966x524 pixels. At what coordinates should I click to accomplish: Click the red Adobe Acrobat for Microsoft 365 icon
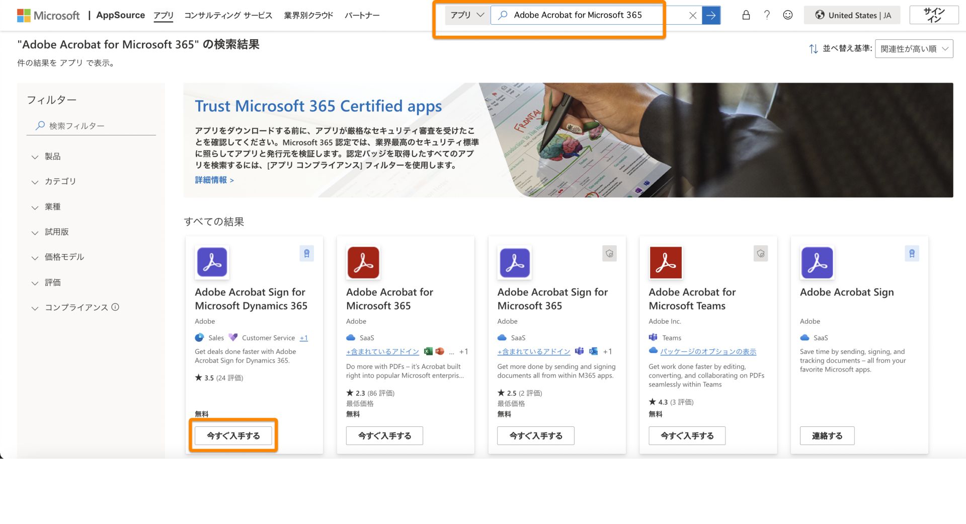click(x=363, y=262)
